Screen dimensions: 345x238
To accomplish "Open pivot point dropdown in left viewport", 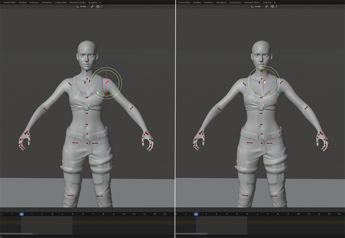I will click(x=93, y=7).
